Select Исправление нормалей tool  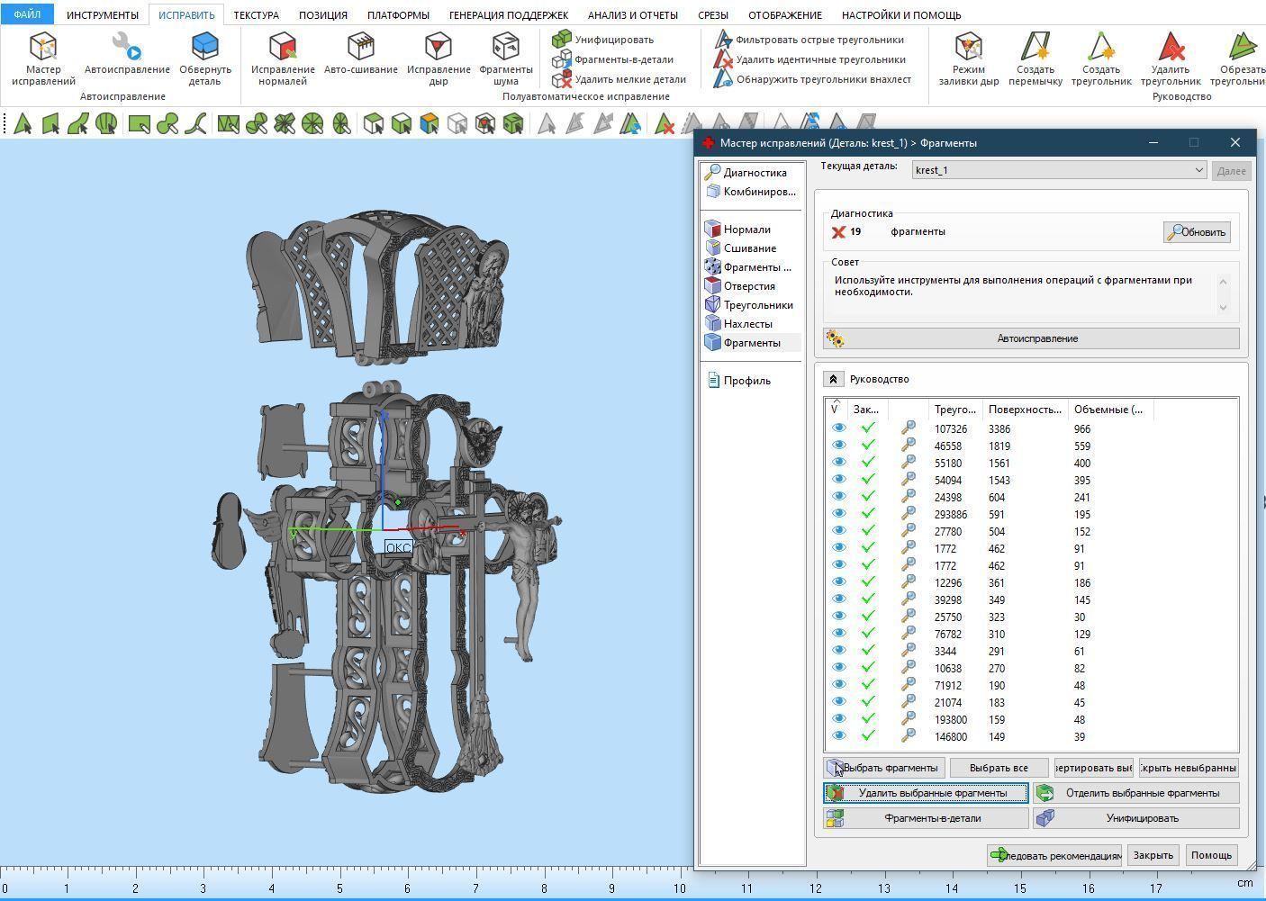click(x=283, y=48)
